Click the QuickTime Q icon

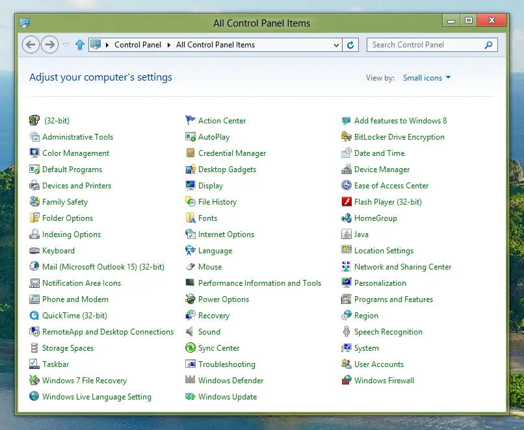34,316
